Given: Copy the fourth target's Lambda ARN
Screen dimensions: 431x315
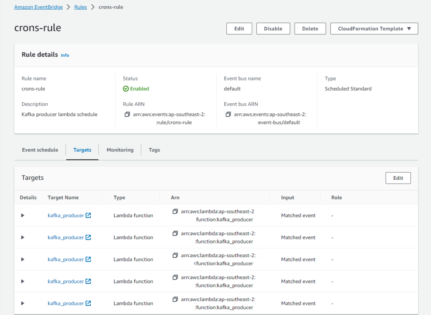Looking at the screenshot, I should point(175,277).
